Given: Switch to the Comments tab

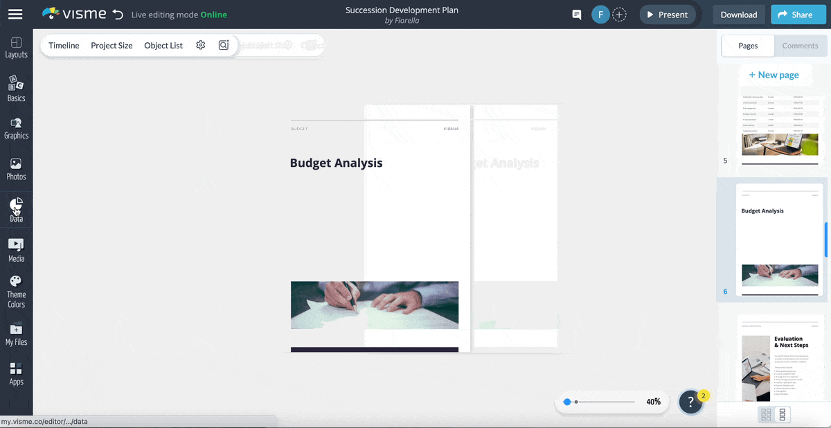Looking at the screenshot, I should coord(800,46).
